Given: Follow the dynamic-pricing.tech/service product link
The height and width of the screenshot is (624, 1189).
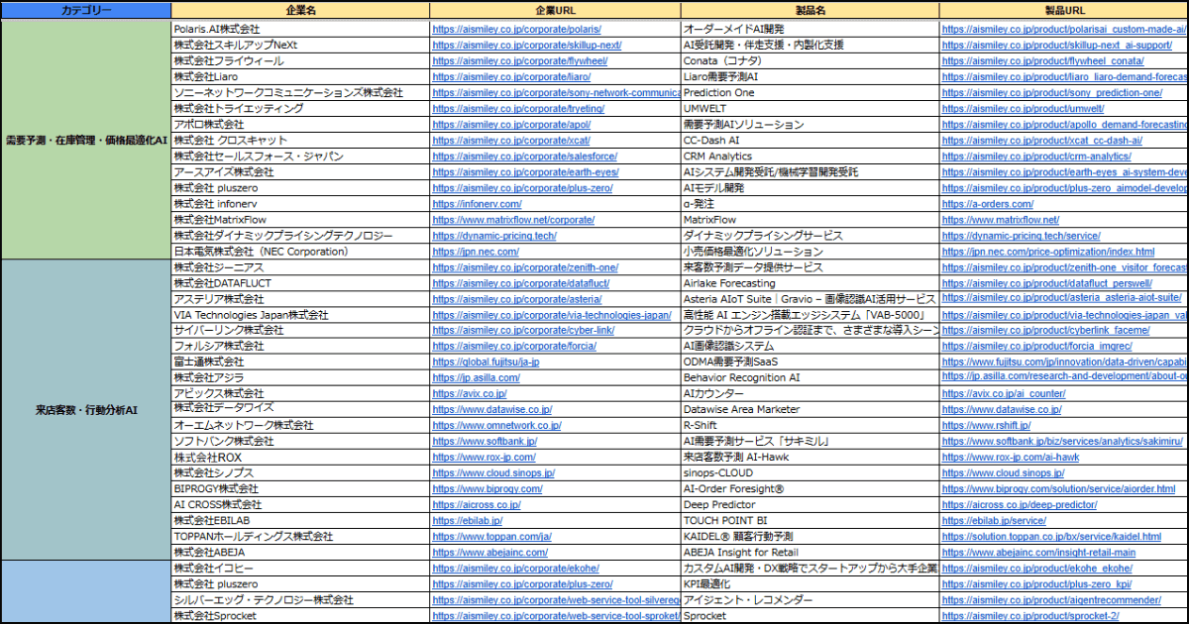Looking at the screenshot, I should coord(1021,236).
